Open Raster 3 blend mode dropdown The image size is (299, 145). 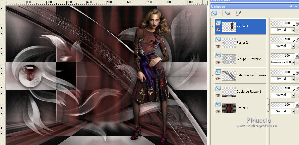[x=293, y=30]
